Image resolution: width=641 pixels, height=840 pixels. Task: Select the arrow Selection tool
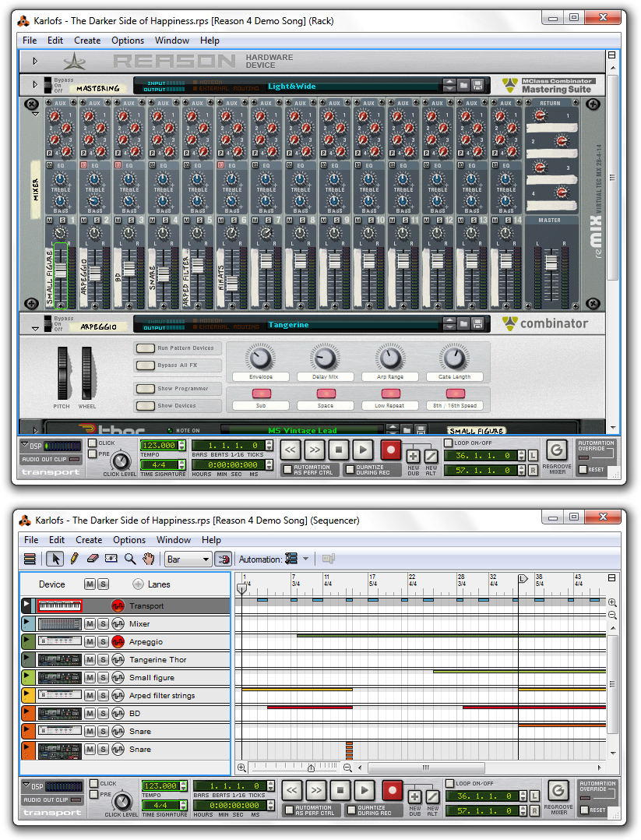click(55, 559)
